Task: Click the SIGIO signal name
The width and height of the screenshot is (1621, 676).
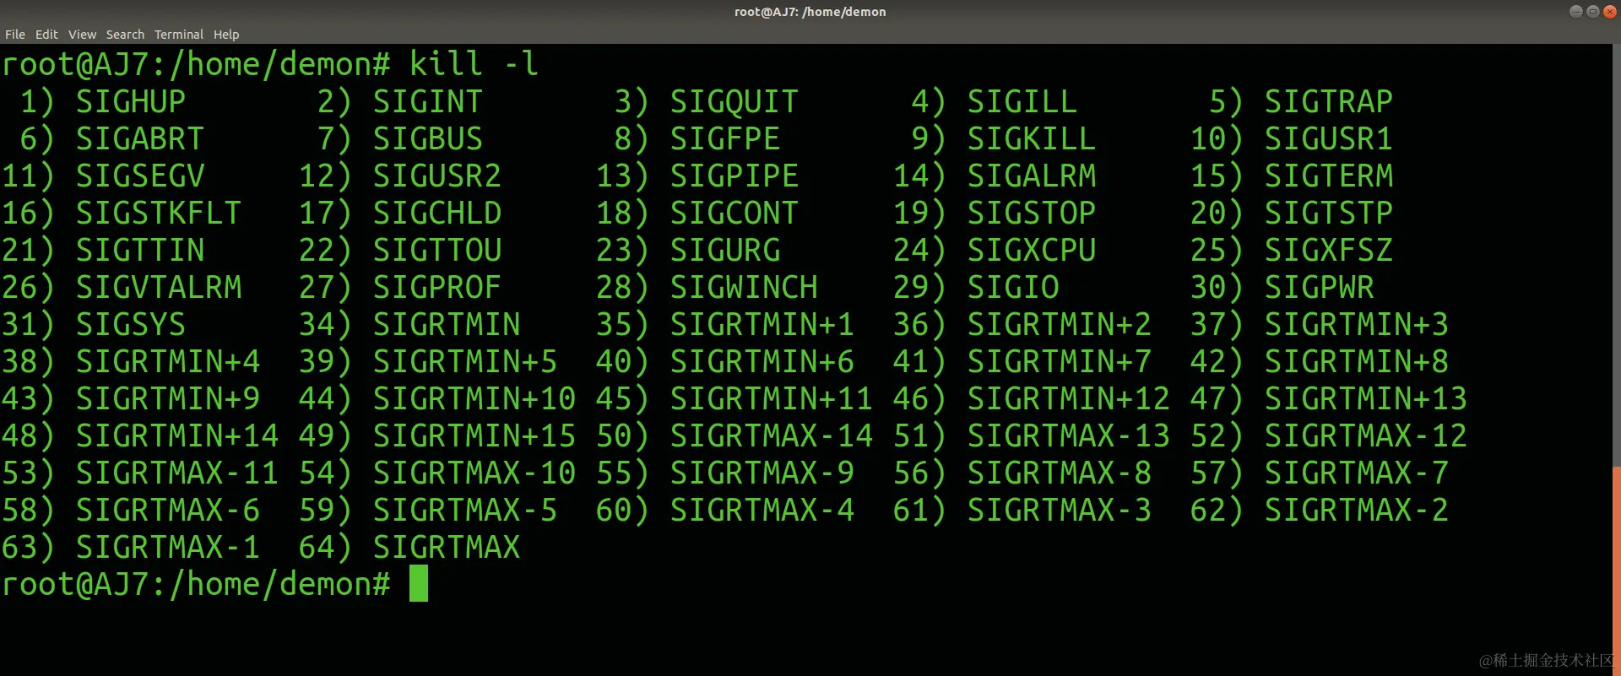Action: [x=1013, y=287]
